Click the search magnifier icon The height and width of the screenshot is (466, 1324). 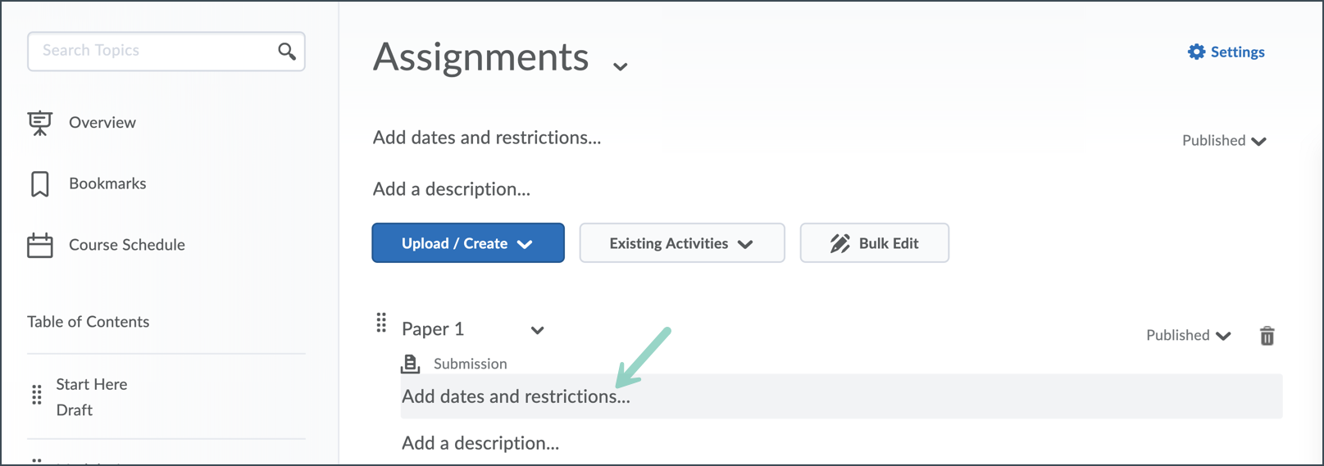[x=286, y=51]
